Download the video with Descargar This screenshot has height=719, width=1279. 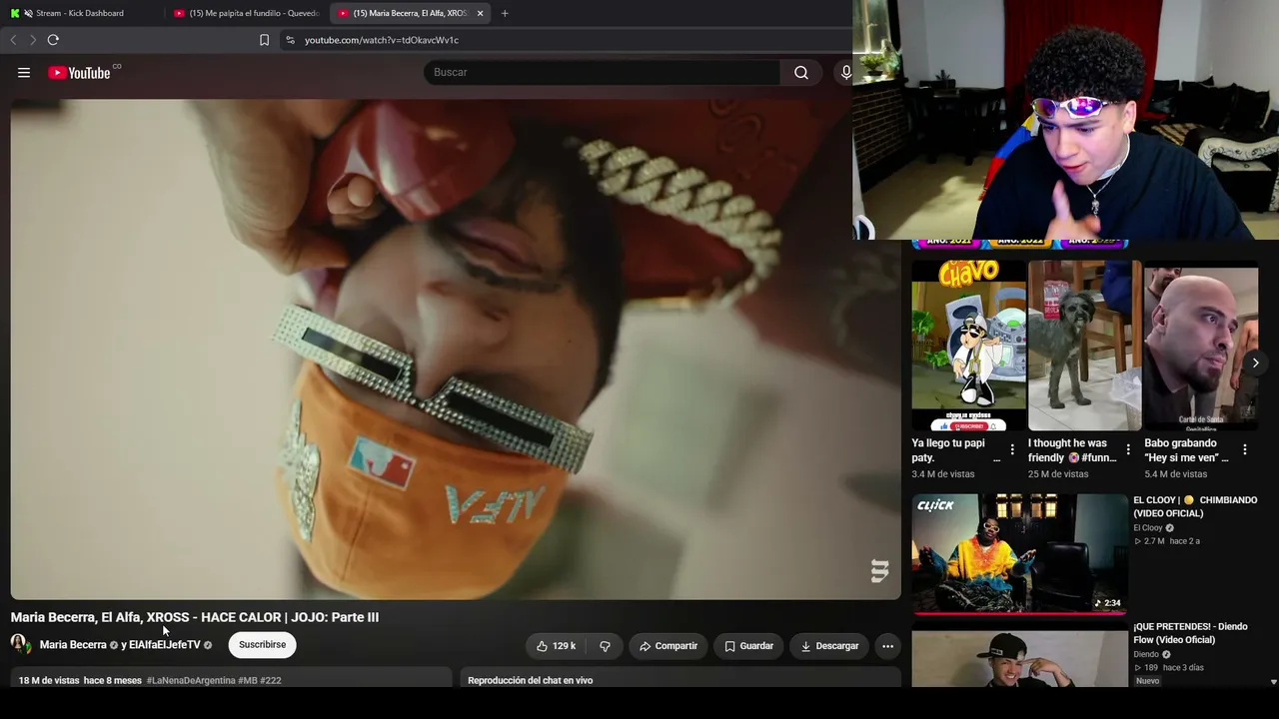tap(829, 646)
